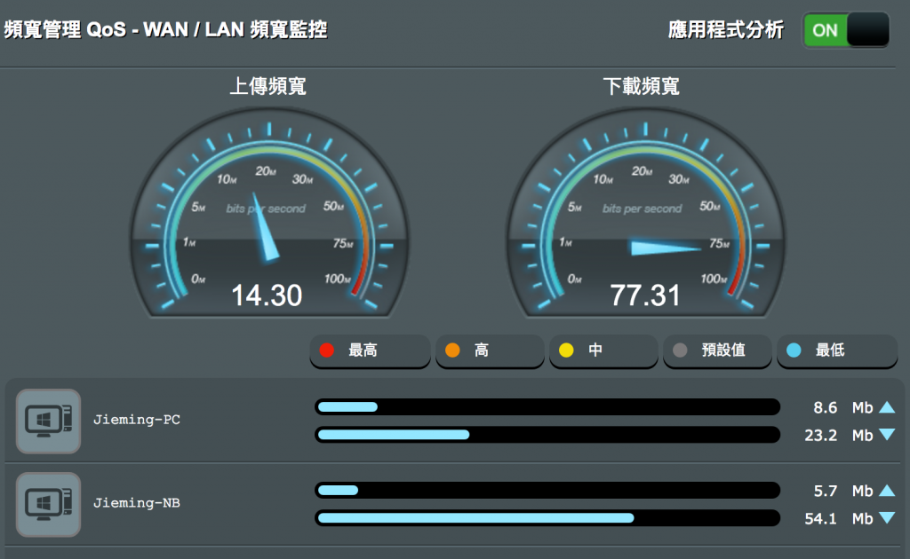Select the 最高 priority button
Image resolution: width=910 pixels, height=559 pixels.
pos(371,350)
